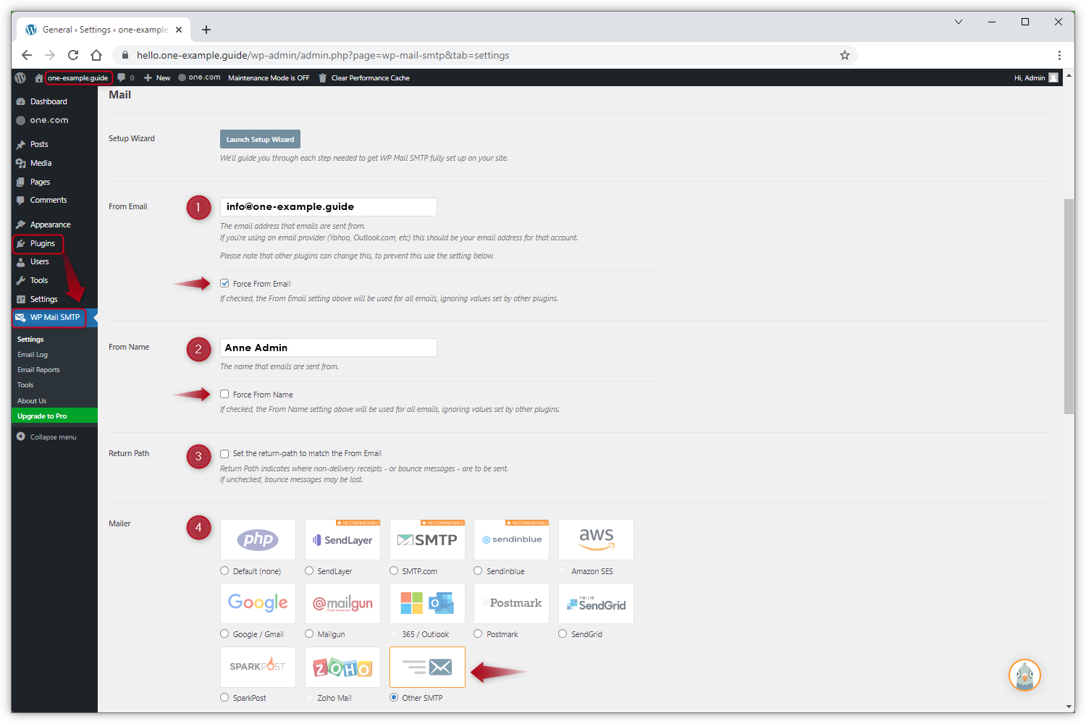Open the browser dropdown chevron near window controls

(x=958, y=22)
